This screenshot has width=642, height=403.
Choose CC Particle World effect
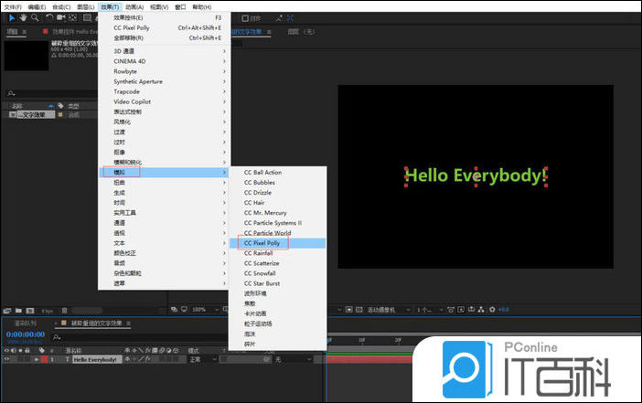268,233
